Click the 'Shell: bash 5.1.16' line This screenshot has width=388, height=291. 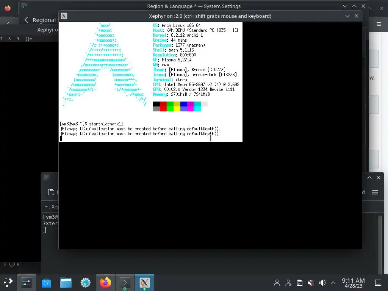173,50
